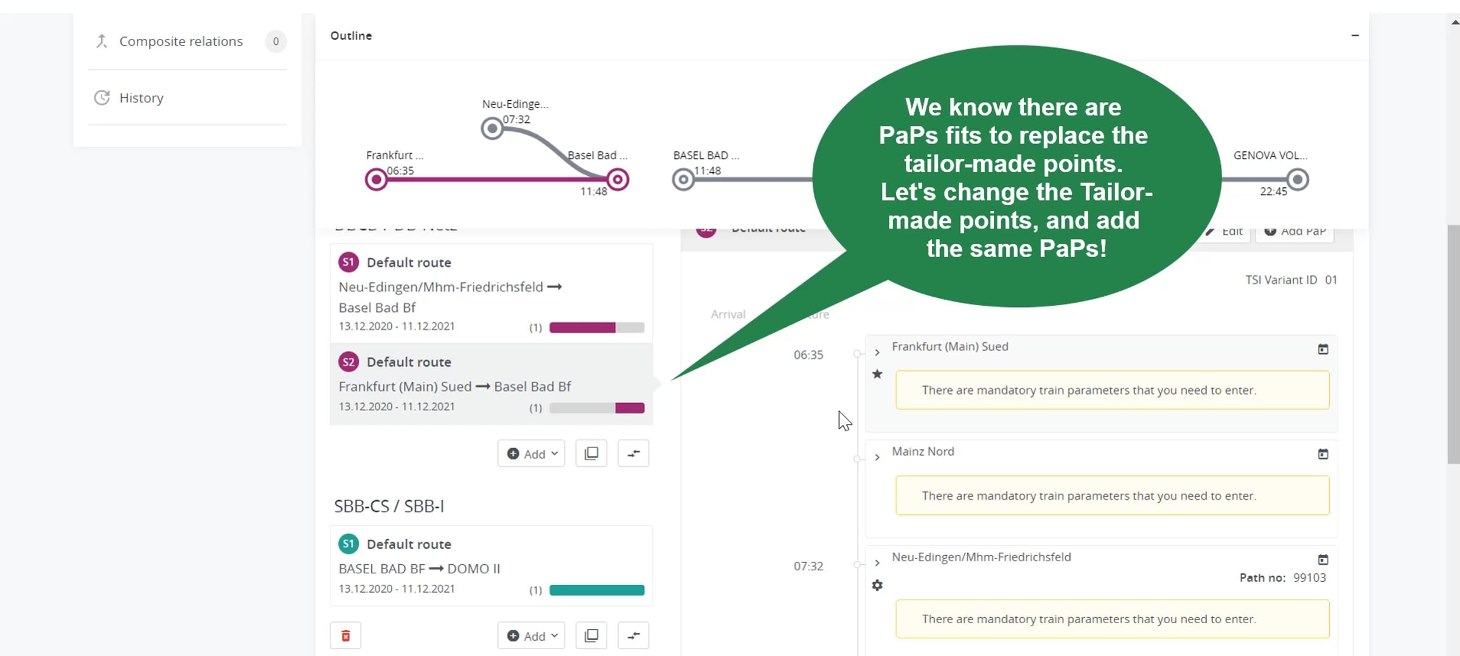
Task: Click copy icon under DB Netz routes
Action: (x=591, y=454)
